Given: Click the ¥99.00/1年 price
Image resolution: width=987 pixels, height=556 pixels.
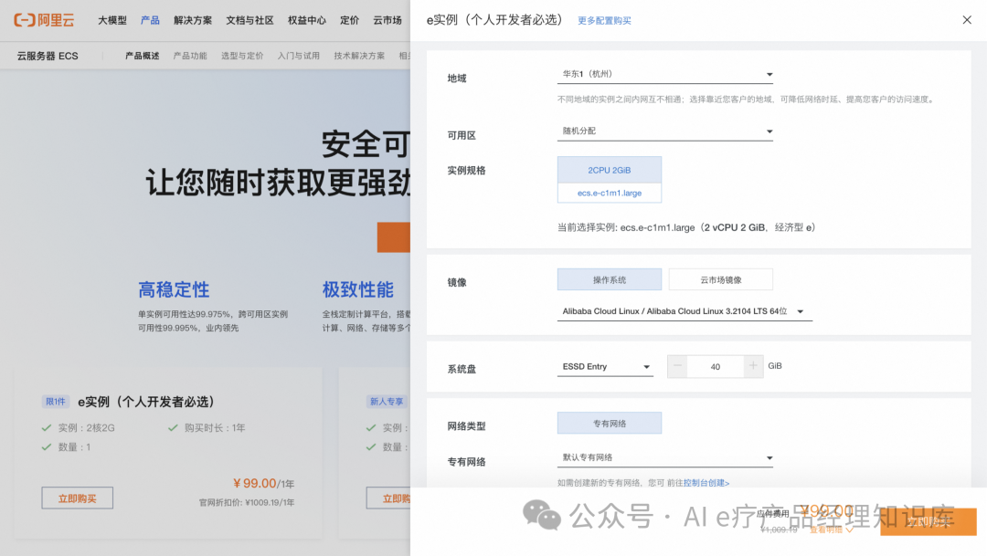Looking at the screenshot, I should pyautogui.click(x=263, y=483).
